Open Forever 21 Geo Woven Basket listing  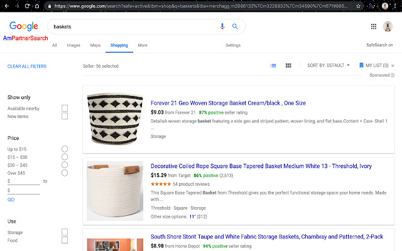point(228,103)
